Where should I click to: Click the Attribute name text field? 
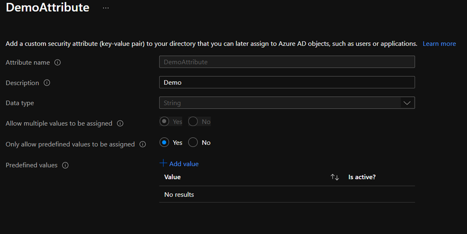point(287,62)
